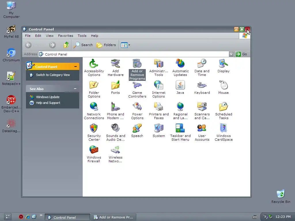Open Phone and Modem options icon
The height and width of the screenshot is (221, 295).
click(x=115, y=111)
